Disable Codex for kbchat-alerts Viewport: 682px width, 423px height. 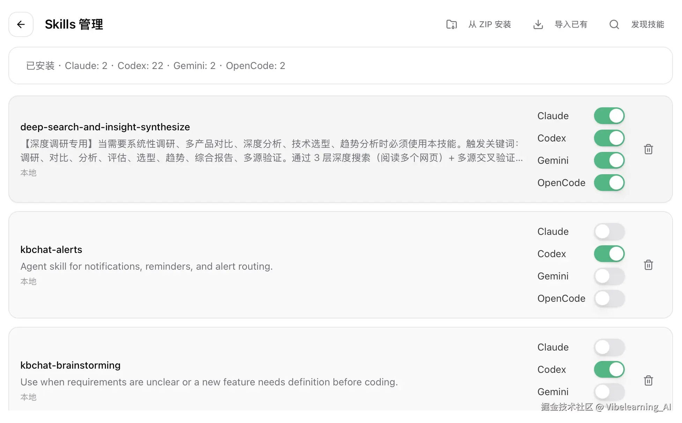click(609, 254)
